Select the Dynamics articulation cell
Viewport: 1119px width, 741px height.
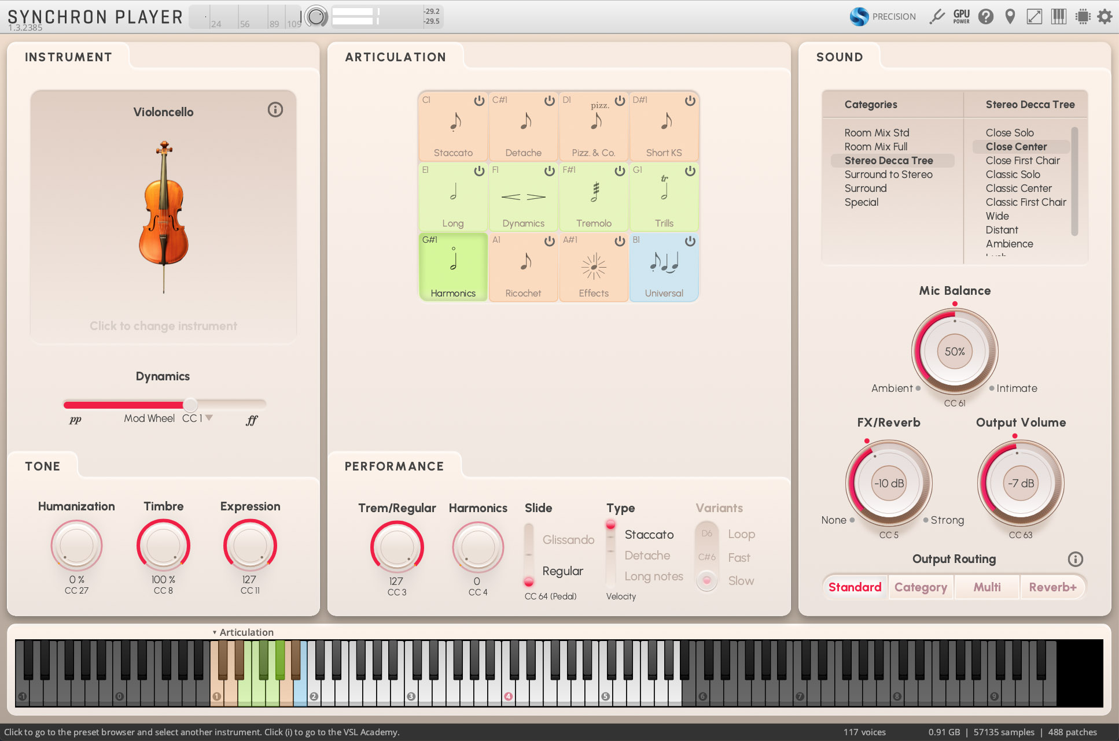click(x=524, y=197)
